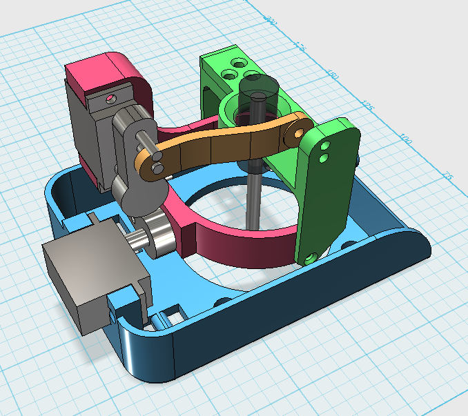Screen dimensions: 468x416
Task: Click the grid axis label 75
Action: (x=447, y=175)
